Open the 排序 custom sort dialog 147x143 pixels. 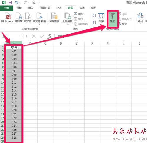click(101, 18)
